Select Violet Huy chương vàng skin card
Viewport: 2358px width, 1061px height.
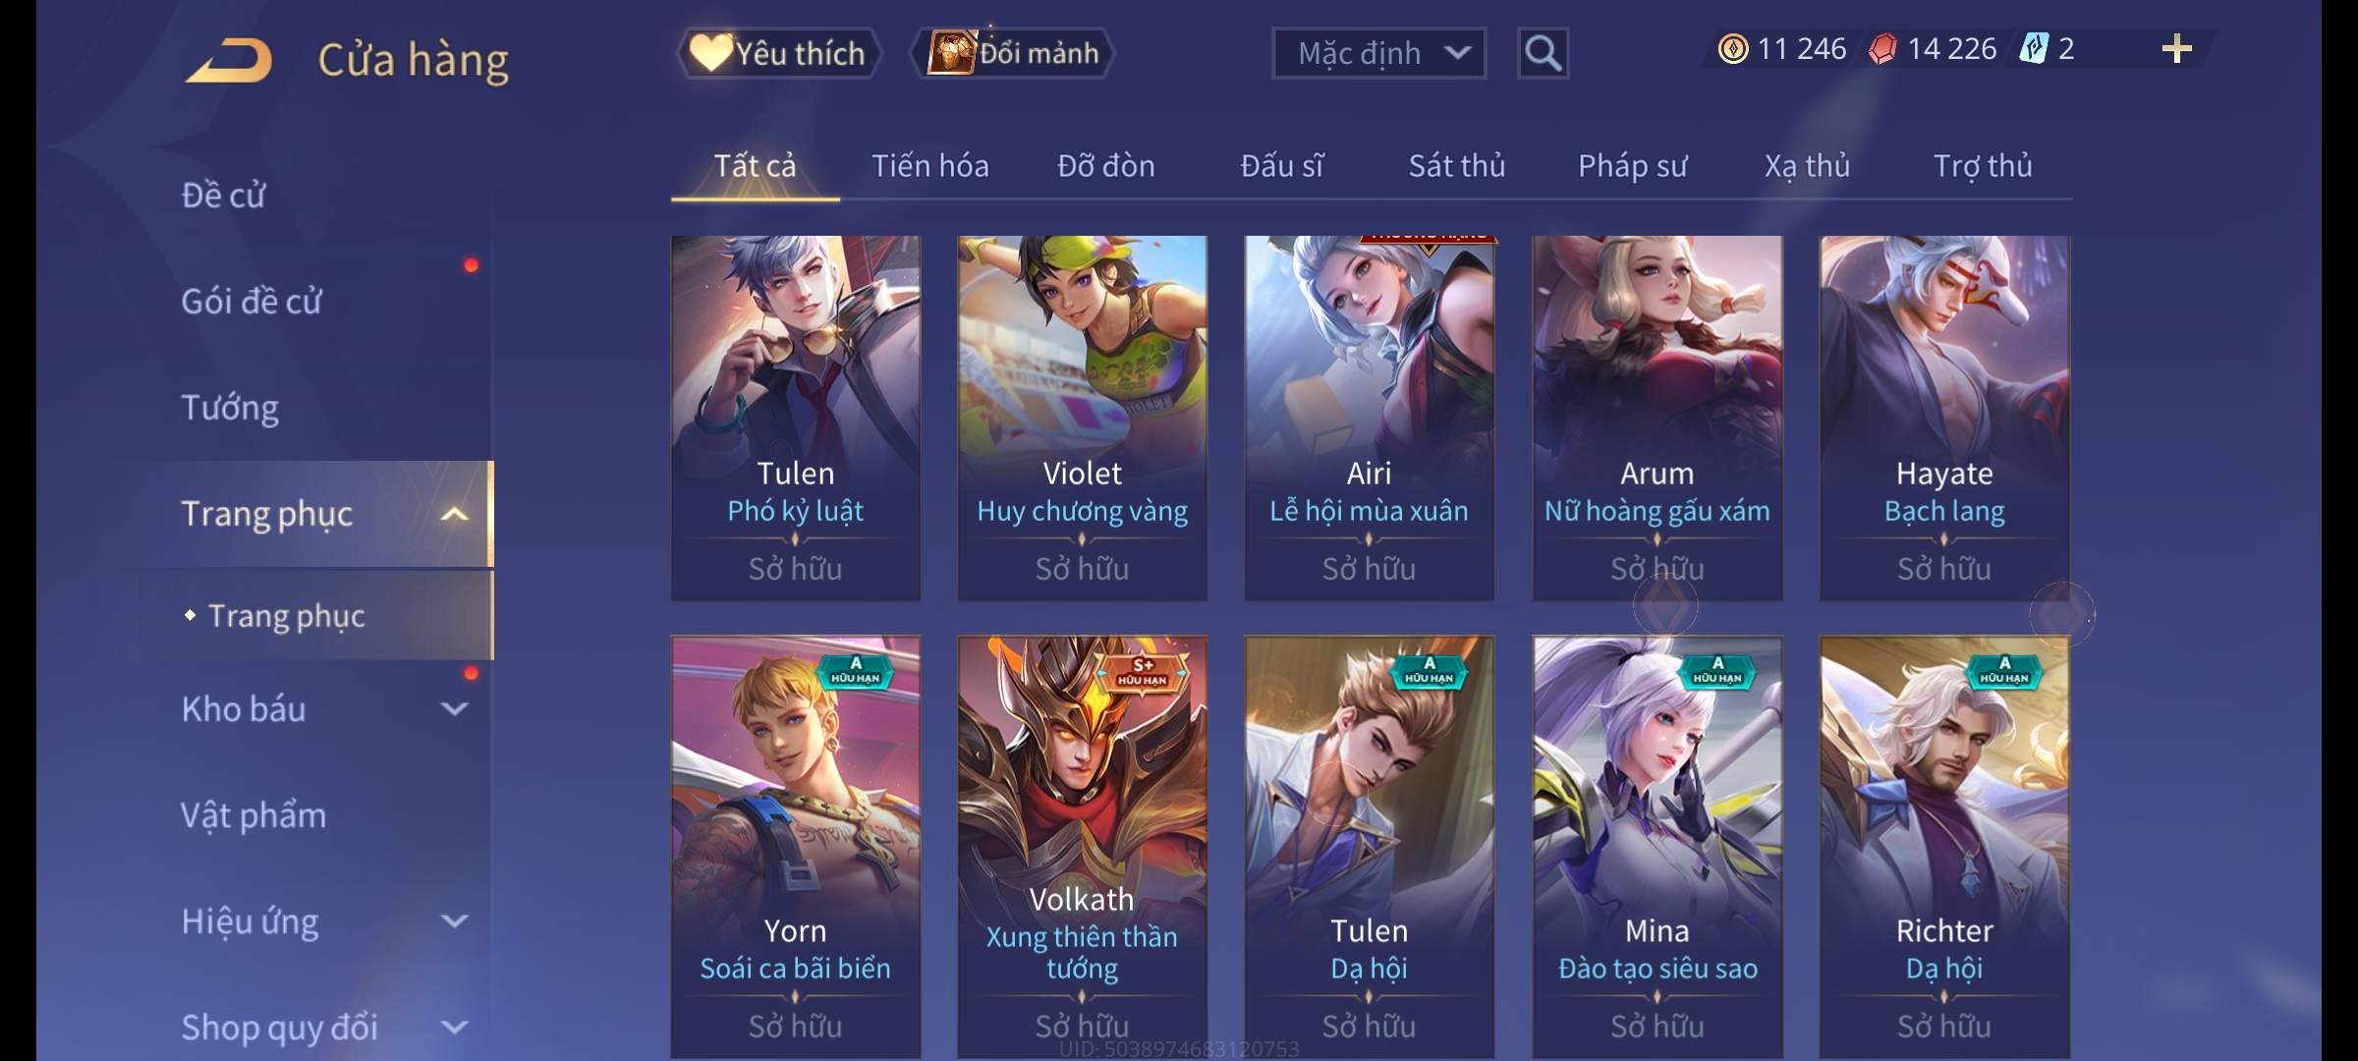pos(1082,418)
